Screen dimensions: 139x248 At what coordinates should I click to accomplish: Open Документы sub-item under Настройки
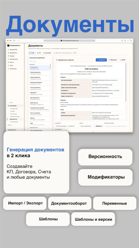tap(15, 119)
